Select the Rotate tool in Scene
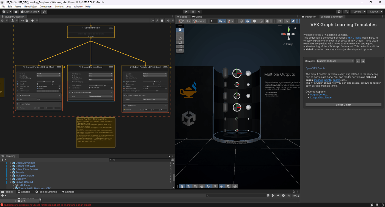385x207 pixels. coord(180,38)
